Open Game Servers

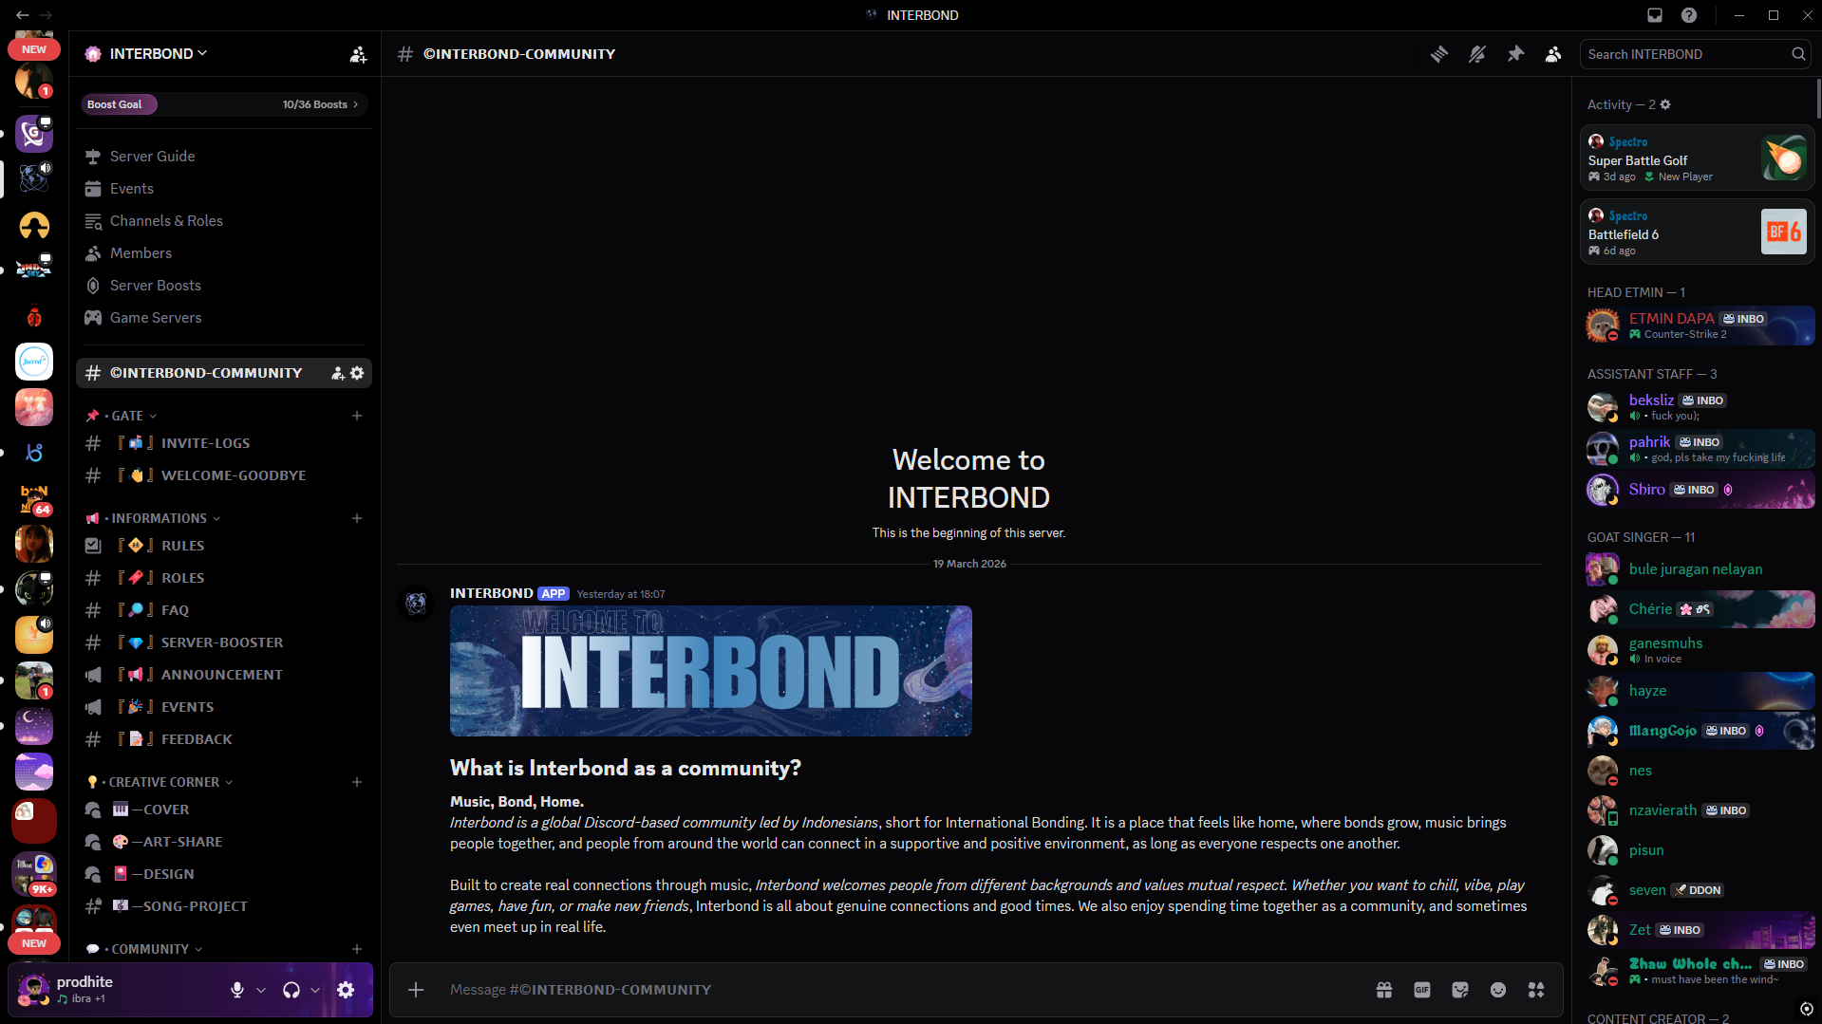224,318
